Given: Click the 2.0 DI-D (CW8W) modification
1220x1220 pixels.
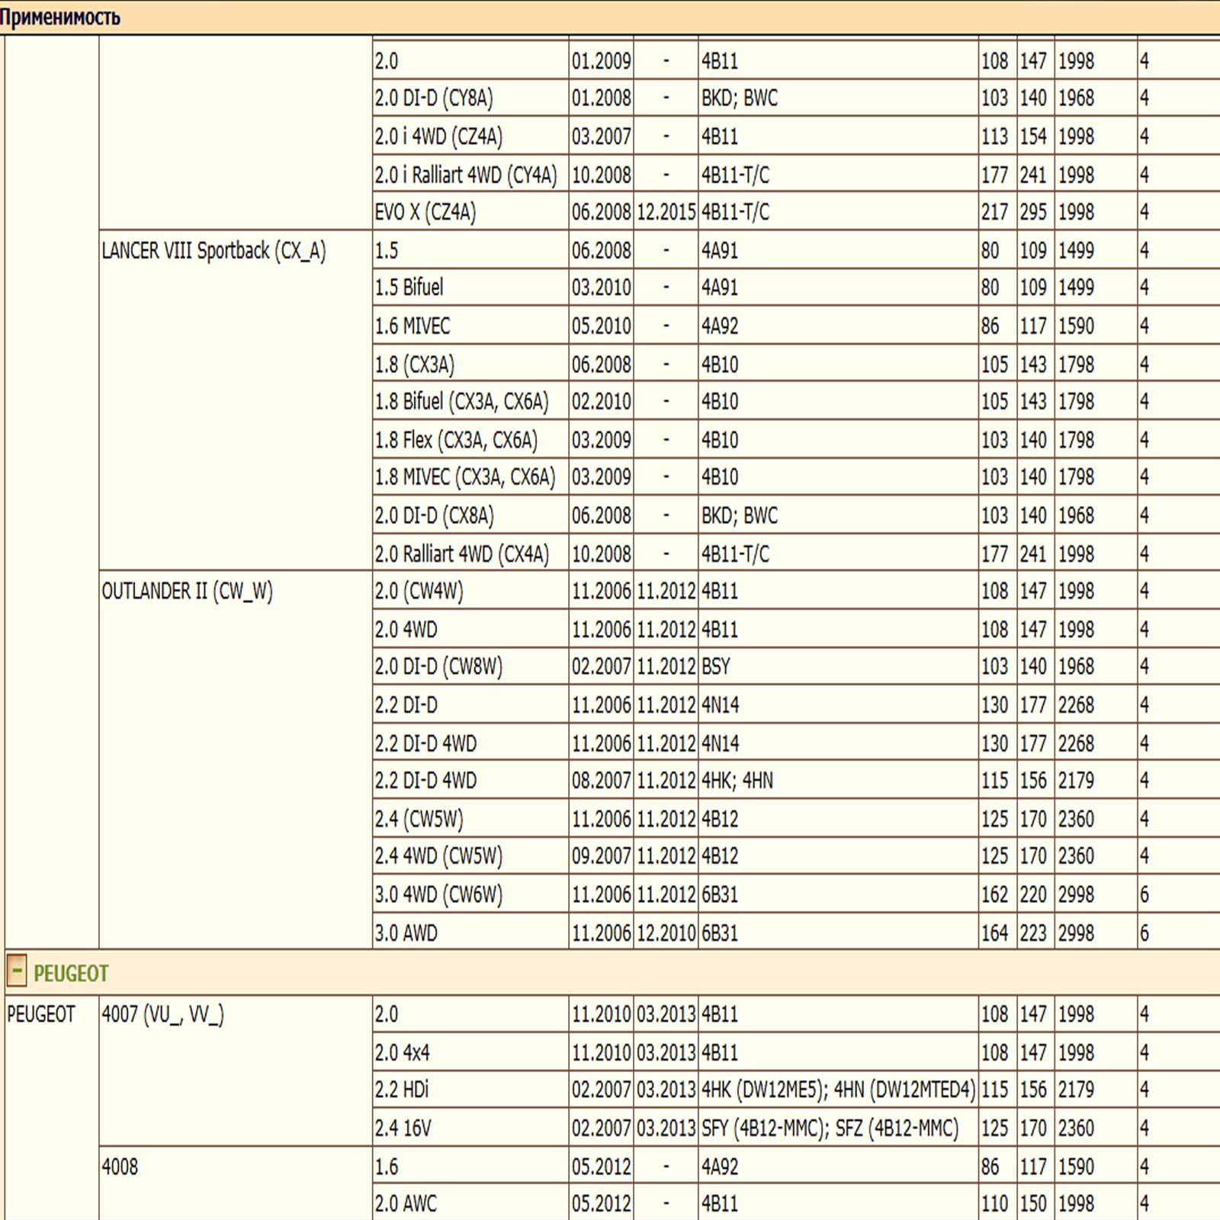Looking at the screenshot, I should (x=438, y=667).
